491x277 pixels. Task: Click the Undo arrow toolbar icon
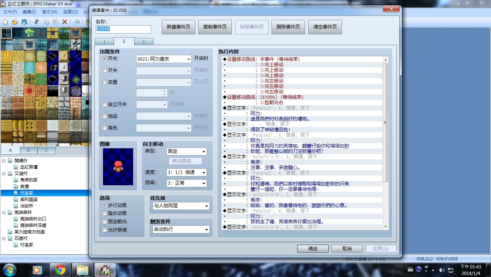click(x=77, y=22)
